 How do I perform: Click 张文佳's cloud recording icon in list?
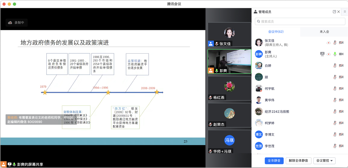(x=329, y=43)
